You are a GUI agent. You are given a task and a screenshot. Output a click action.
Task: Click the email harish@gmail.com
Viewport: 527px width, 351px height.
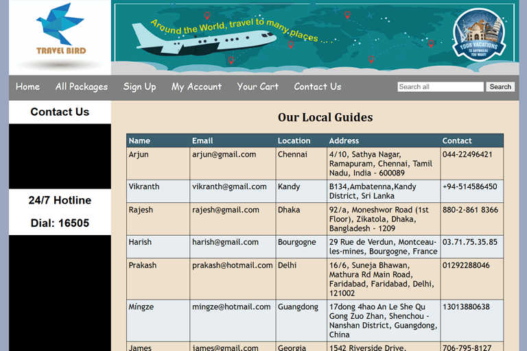pos(225,242)
